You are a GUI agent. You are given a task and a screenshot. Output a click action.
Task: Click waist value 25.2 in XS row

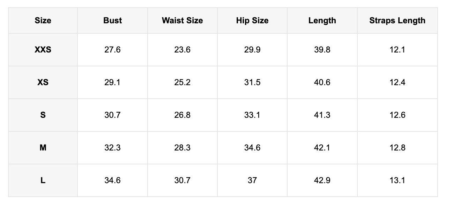click(x=183, y=82)
